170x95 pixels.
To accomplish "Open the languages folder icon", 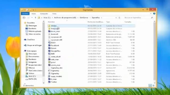I will coord(49,28).
